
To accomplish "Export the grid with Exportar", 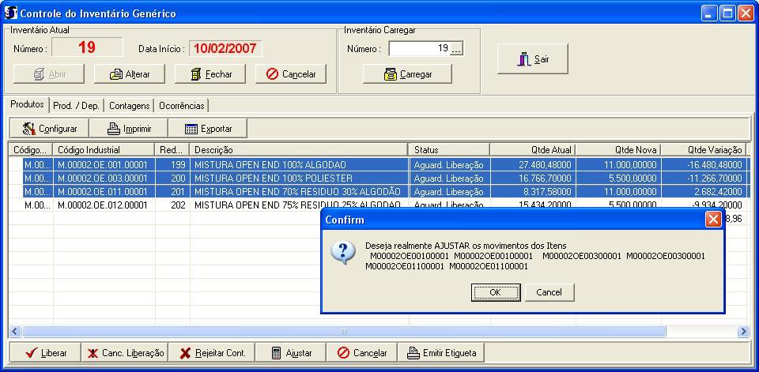I will click(208, 129).
